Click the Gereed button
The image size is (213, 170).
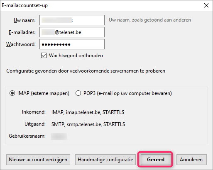(155, 160)
